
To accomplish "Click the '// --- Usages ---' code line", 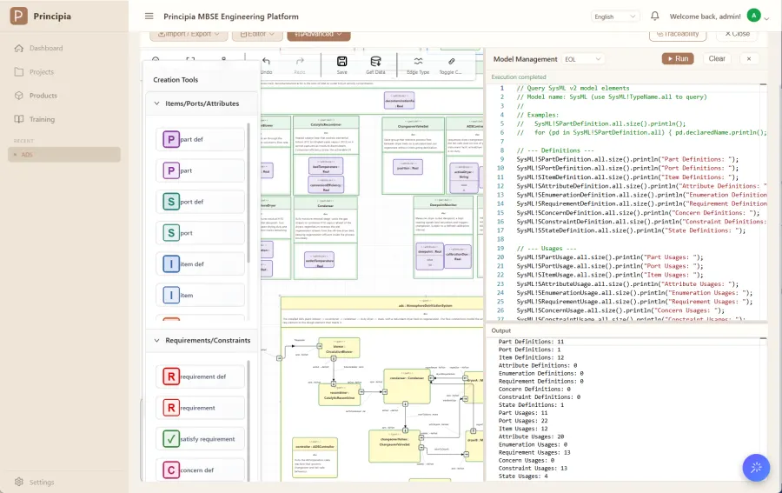I will pos(547,248).
